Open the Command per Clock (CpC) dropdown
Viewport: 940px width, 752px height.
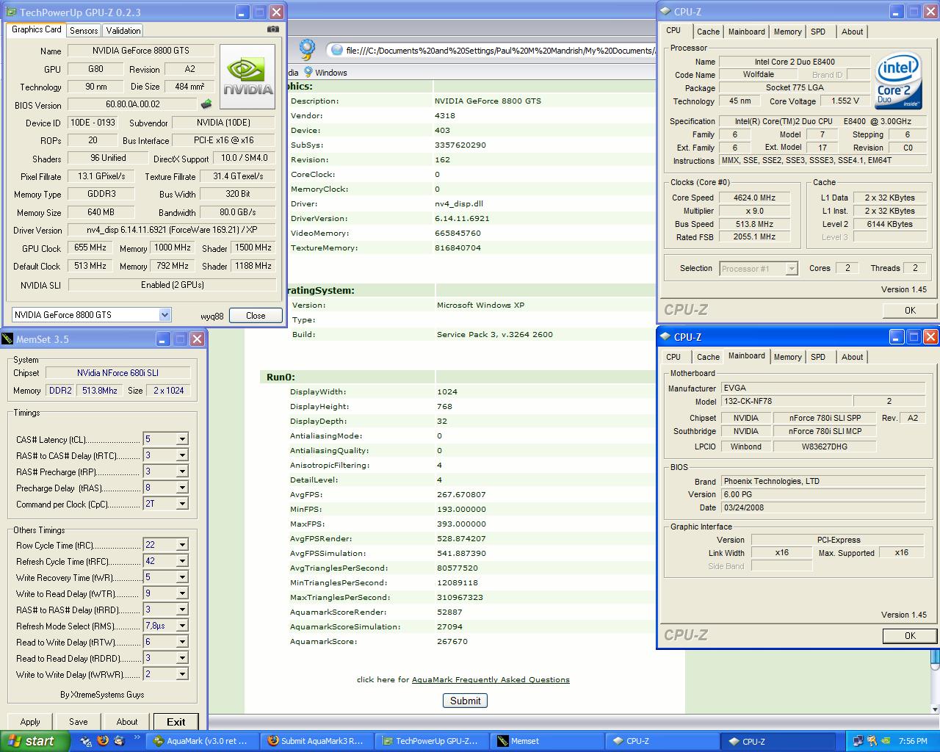(x=182, y=504)
